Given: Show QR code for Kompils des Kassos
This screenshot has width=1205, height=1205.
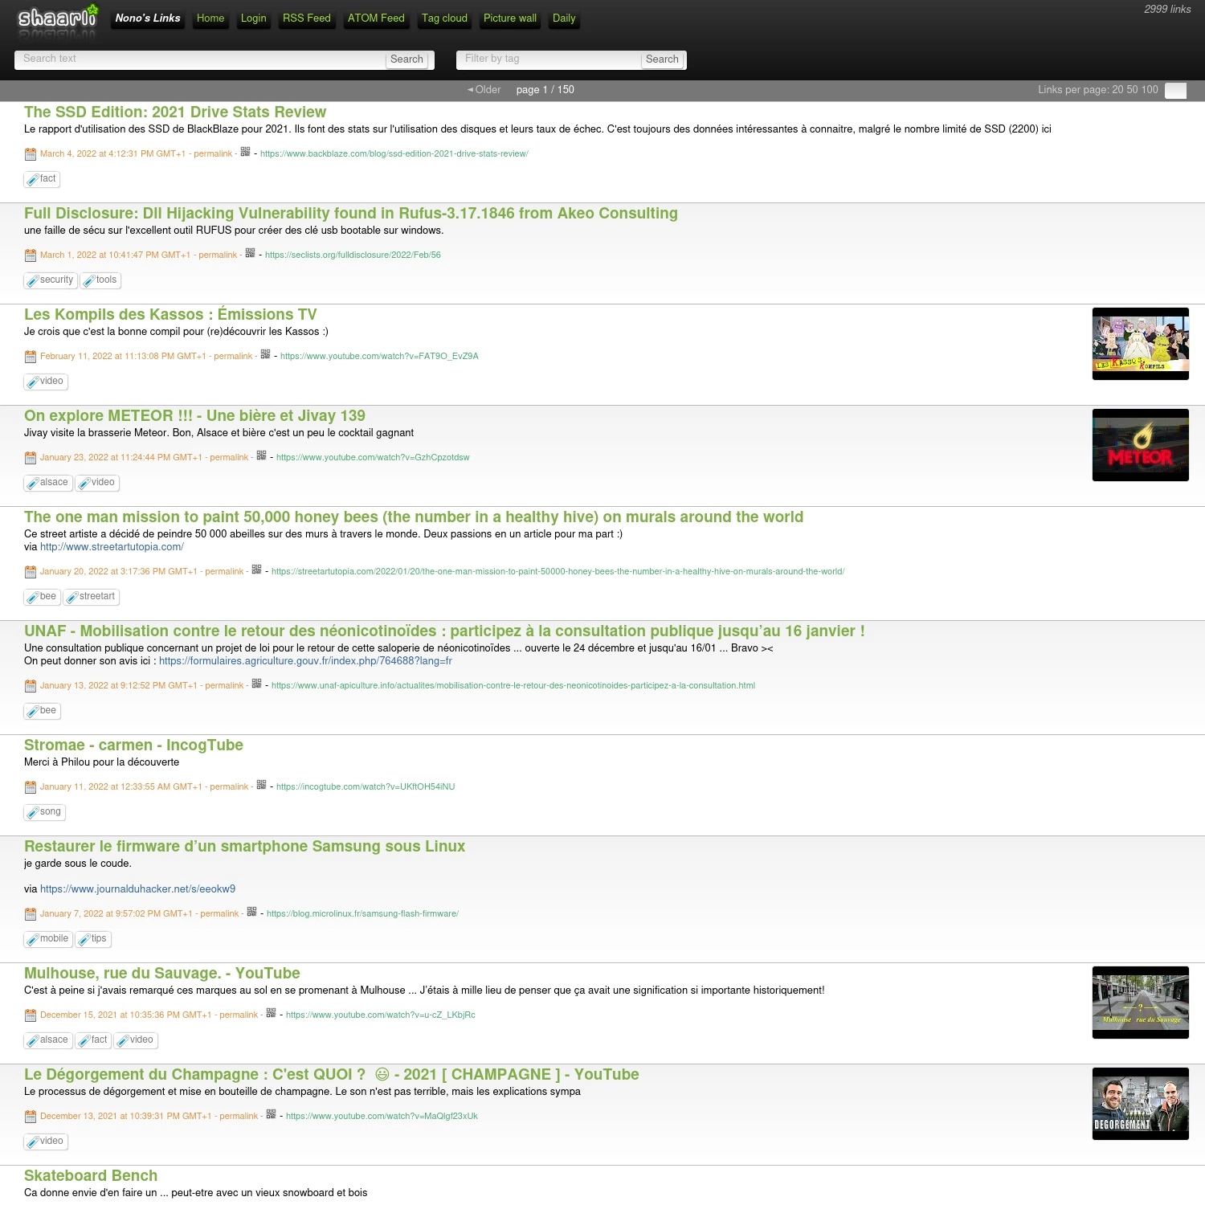Looking at the screenshot, I should point(265,353).
